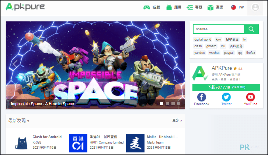Open the user account avatar
This screenshot has width=268, height=155.
[x=255, y=7]
